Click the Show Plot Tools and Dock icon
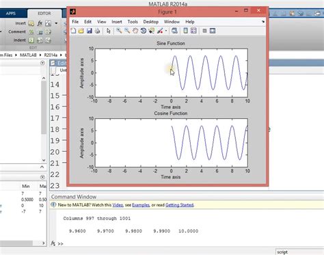Image resolution: width=324 pixels, height=255 pixels. point(213,31)
